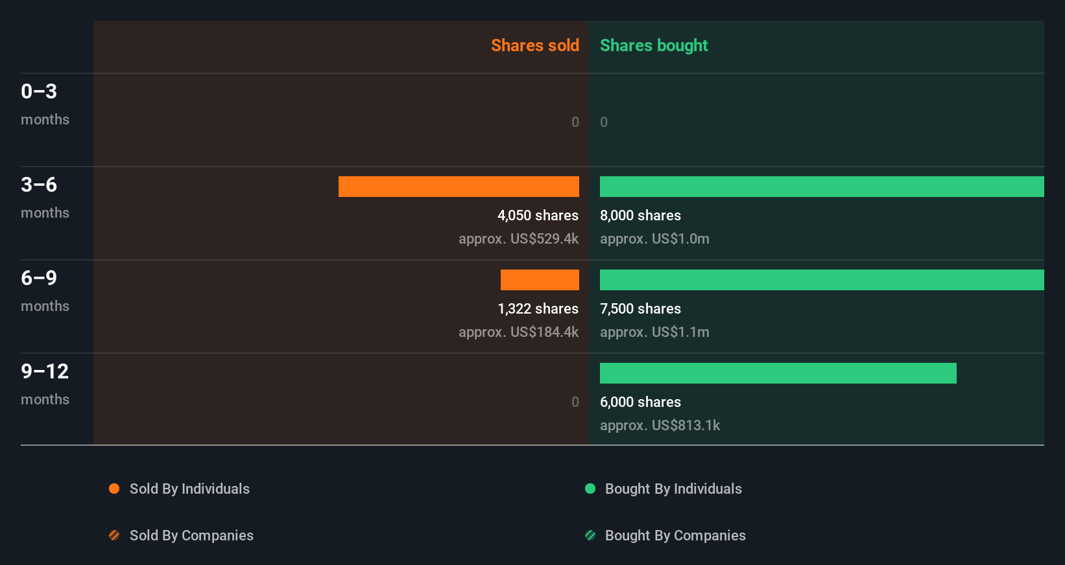Toggle the Sold By Companies legend label

tap(191, 535)
